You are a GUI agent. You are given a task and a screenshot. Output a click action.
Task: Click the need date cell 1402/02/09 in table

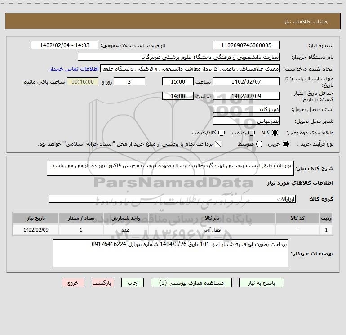tap(36, 230)
